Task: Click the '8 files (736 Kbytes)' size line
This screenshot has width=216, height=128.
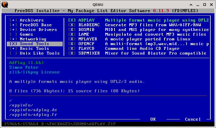Action: (x=74, y=91)
